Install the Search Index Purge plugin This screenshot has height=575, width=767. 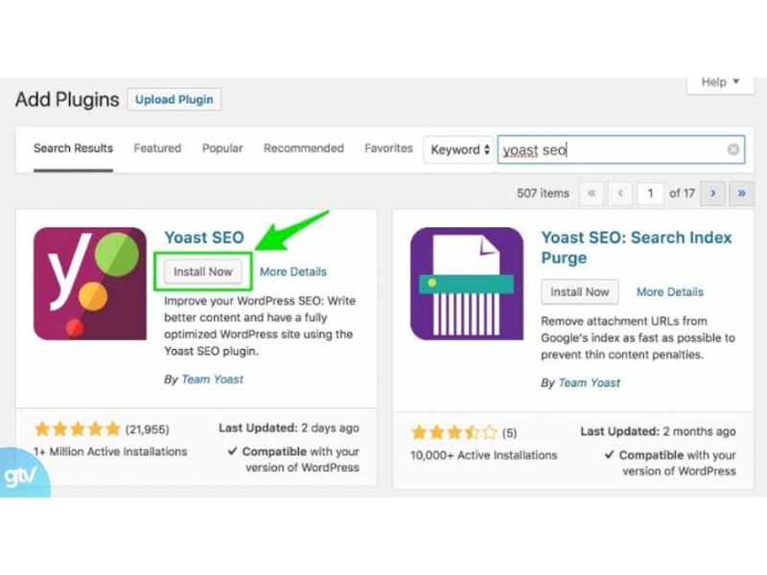point(579,291)
